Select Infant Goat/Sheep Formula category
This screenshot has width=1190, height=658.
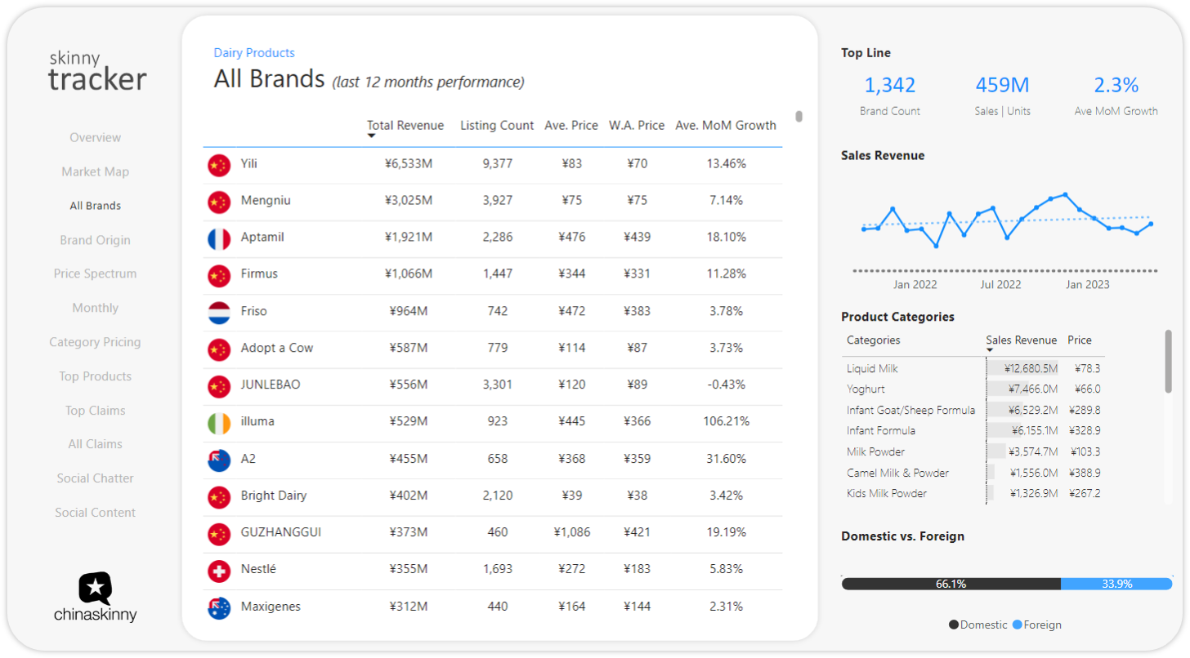(x=973, y=411)
